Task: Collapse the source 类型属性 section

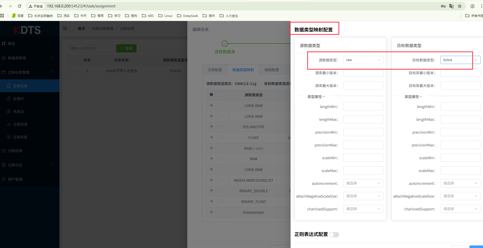Action: (316, 96)
